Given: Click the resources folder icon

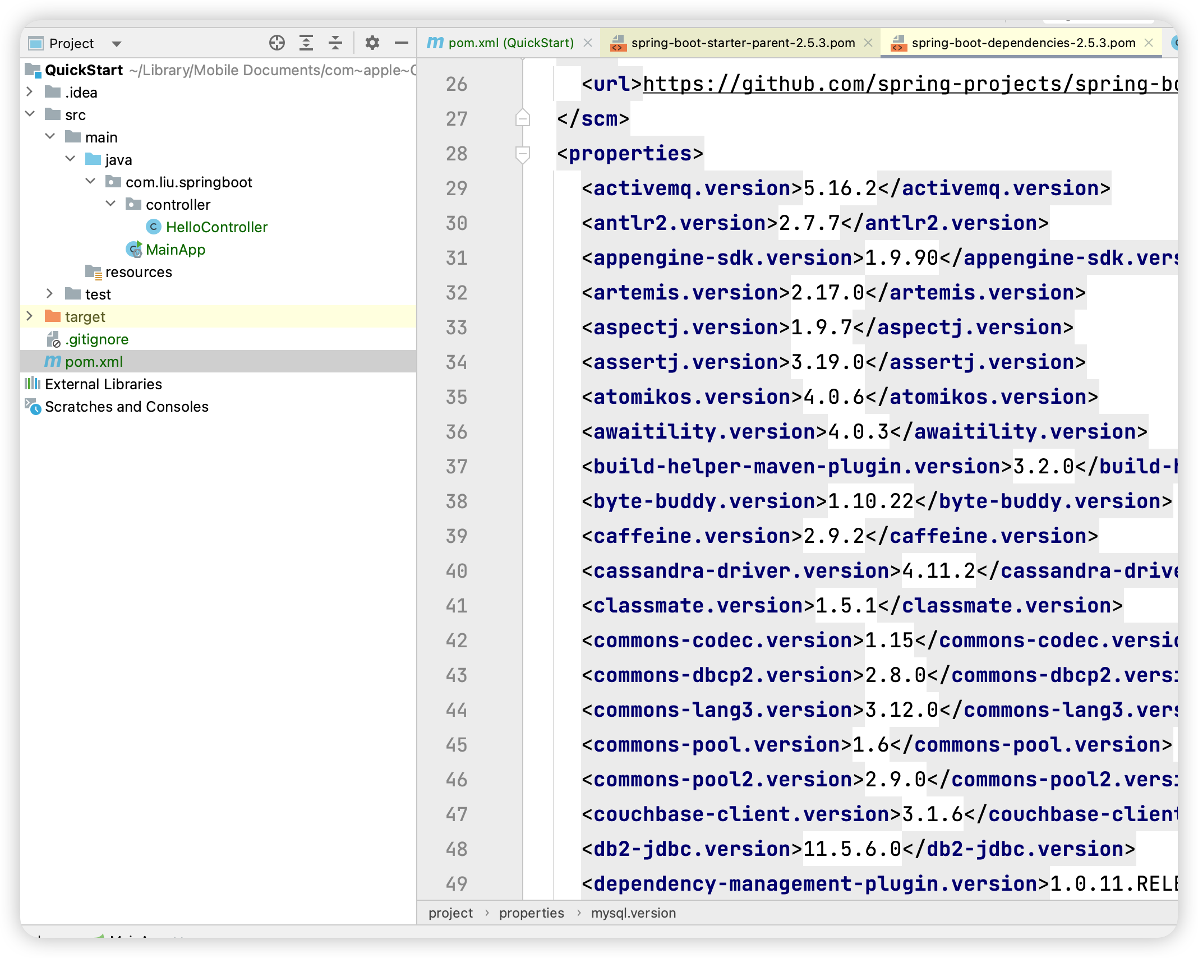Looking at the screenshot, I should 93,272.
